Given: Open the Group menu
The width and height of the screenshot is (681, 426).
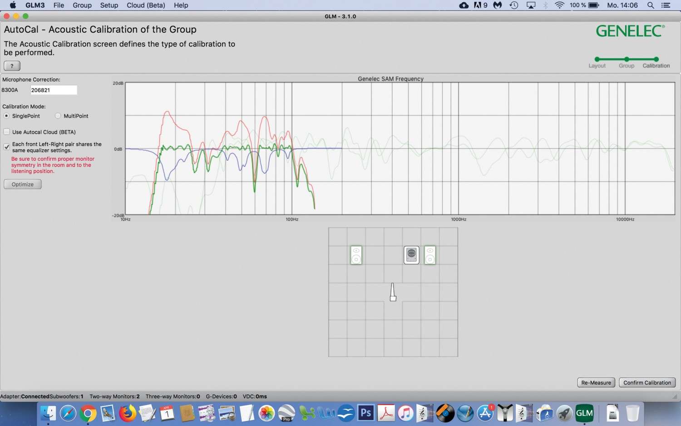Looking at the screenshot, I should click(82, 5).
